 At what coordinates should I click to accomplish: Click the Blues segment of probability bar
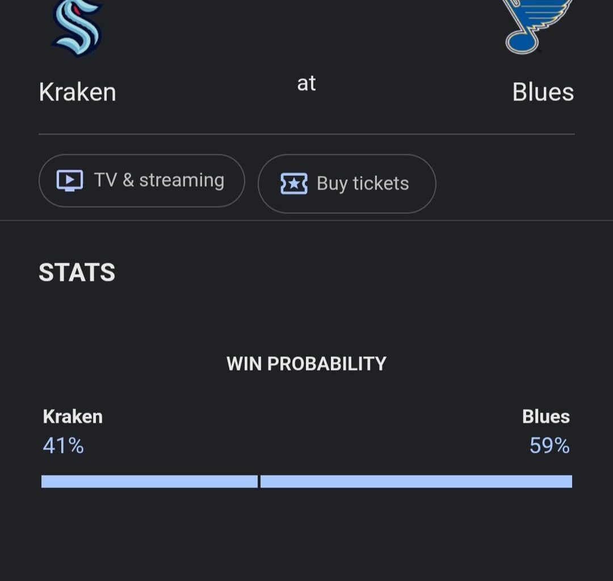416,482
